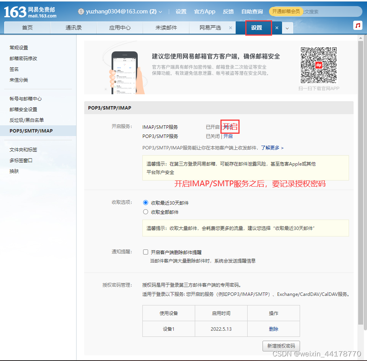The height and width of the screenshot is (361, 367).
Task: Open the 官方App link
Action: pyautogui.click(x=205, y=11)
